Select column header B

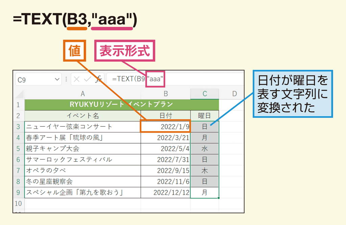(165, 94)
